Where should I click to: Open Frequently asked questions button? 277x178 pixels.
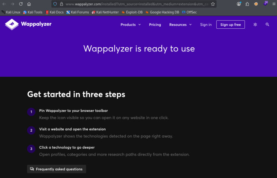click(56, 169)
